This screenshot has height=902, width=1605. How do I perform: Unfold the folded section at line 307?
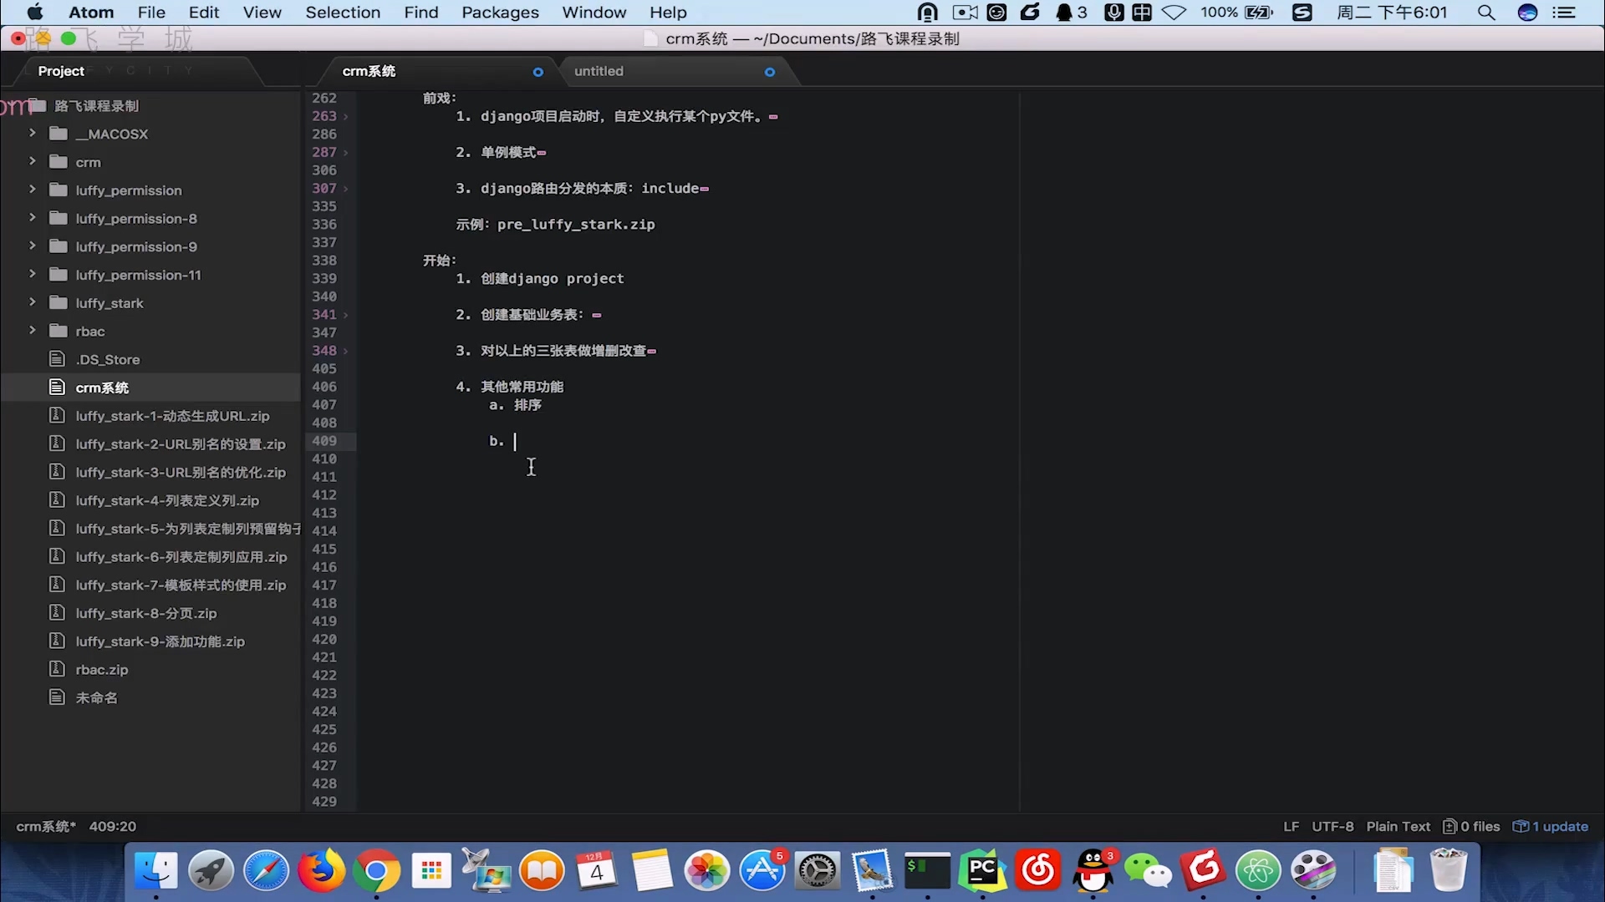coord(346,189)
